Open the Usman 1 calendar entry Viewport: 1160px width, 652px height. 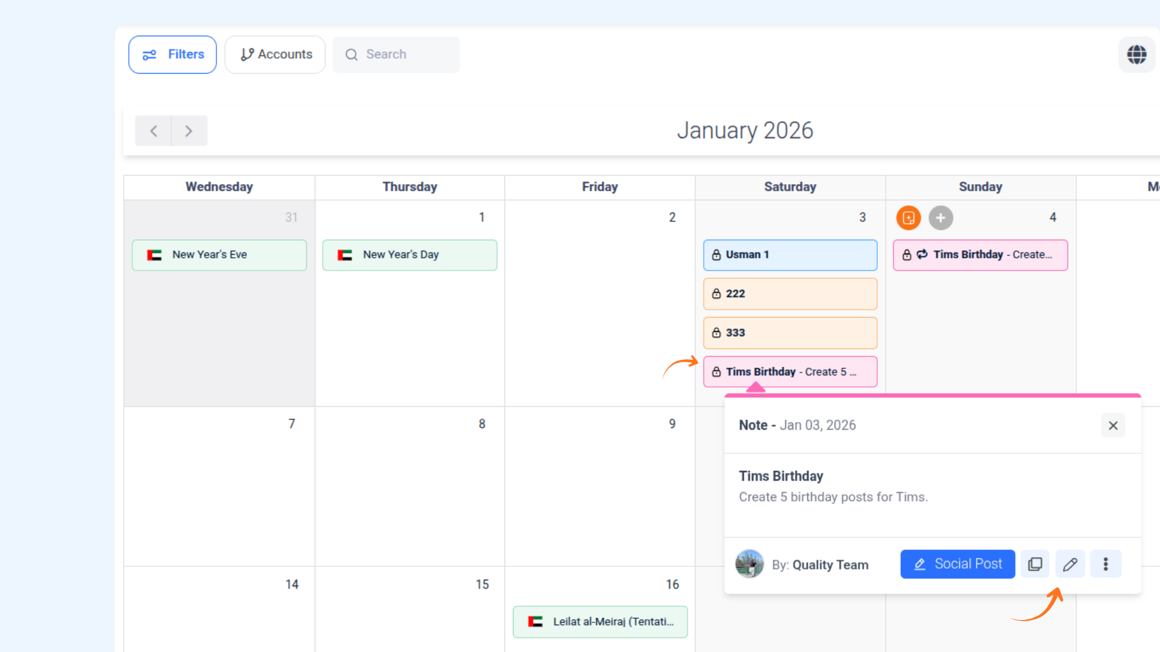pos(790,255)
